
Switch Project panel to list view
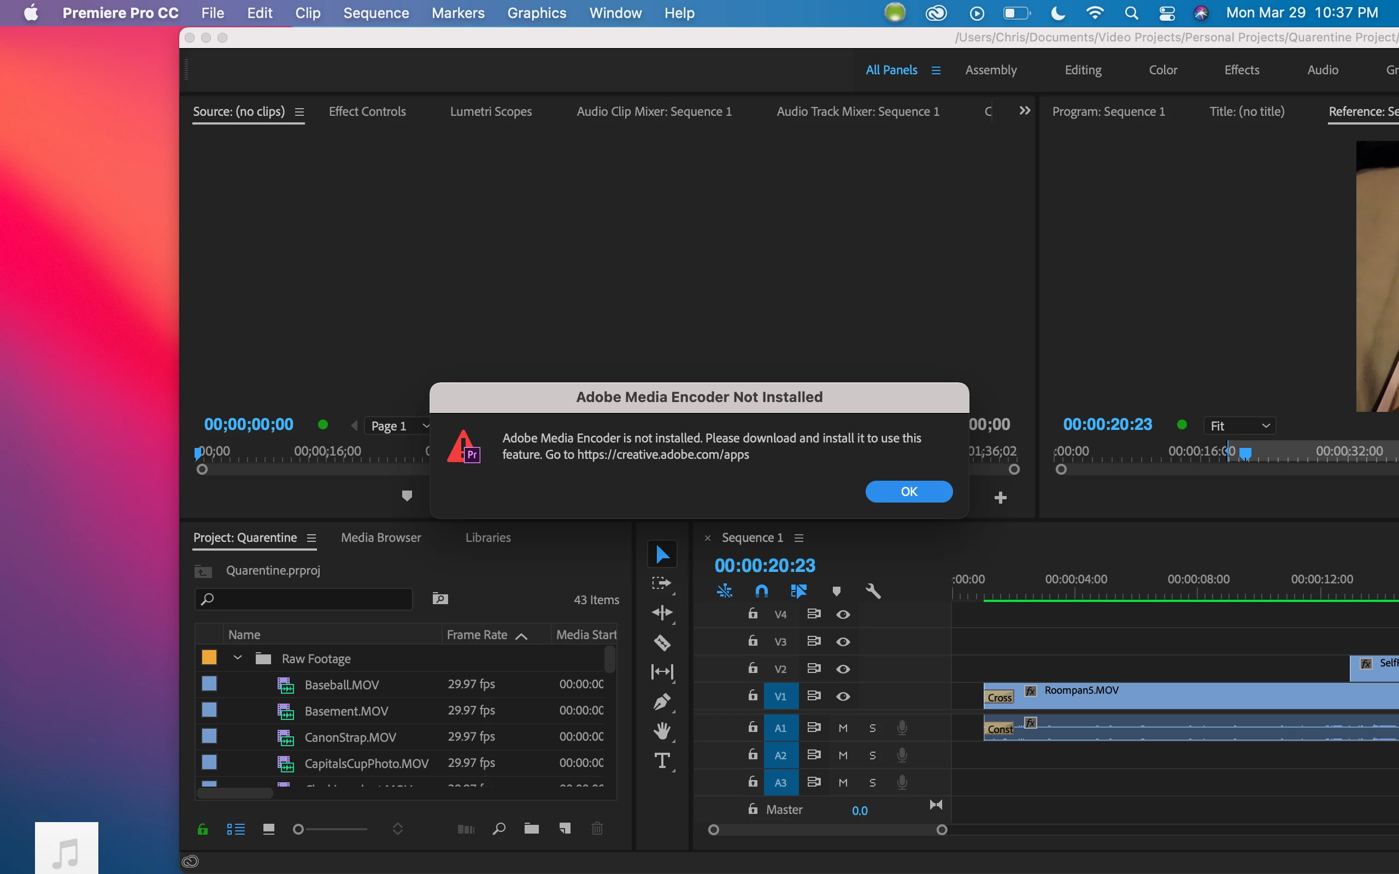point(236,829)
